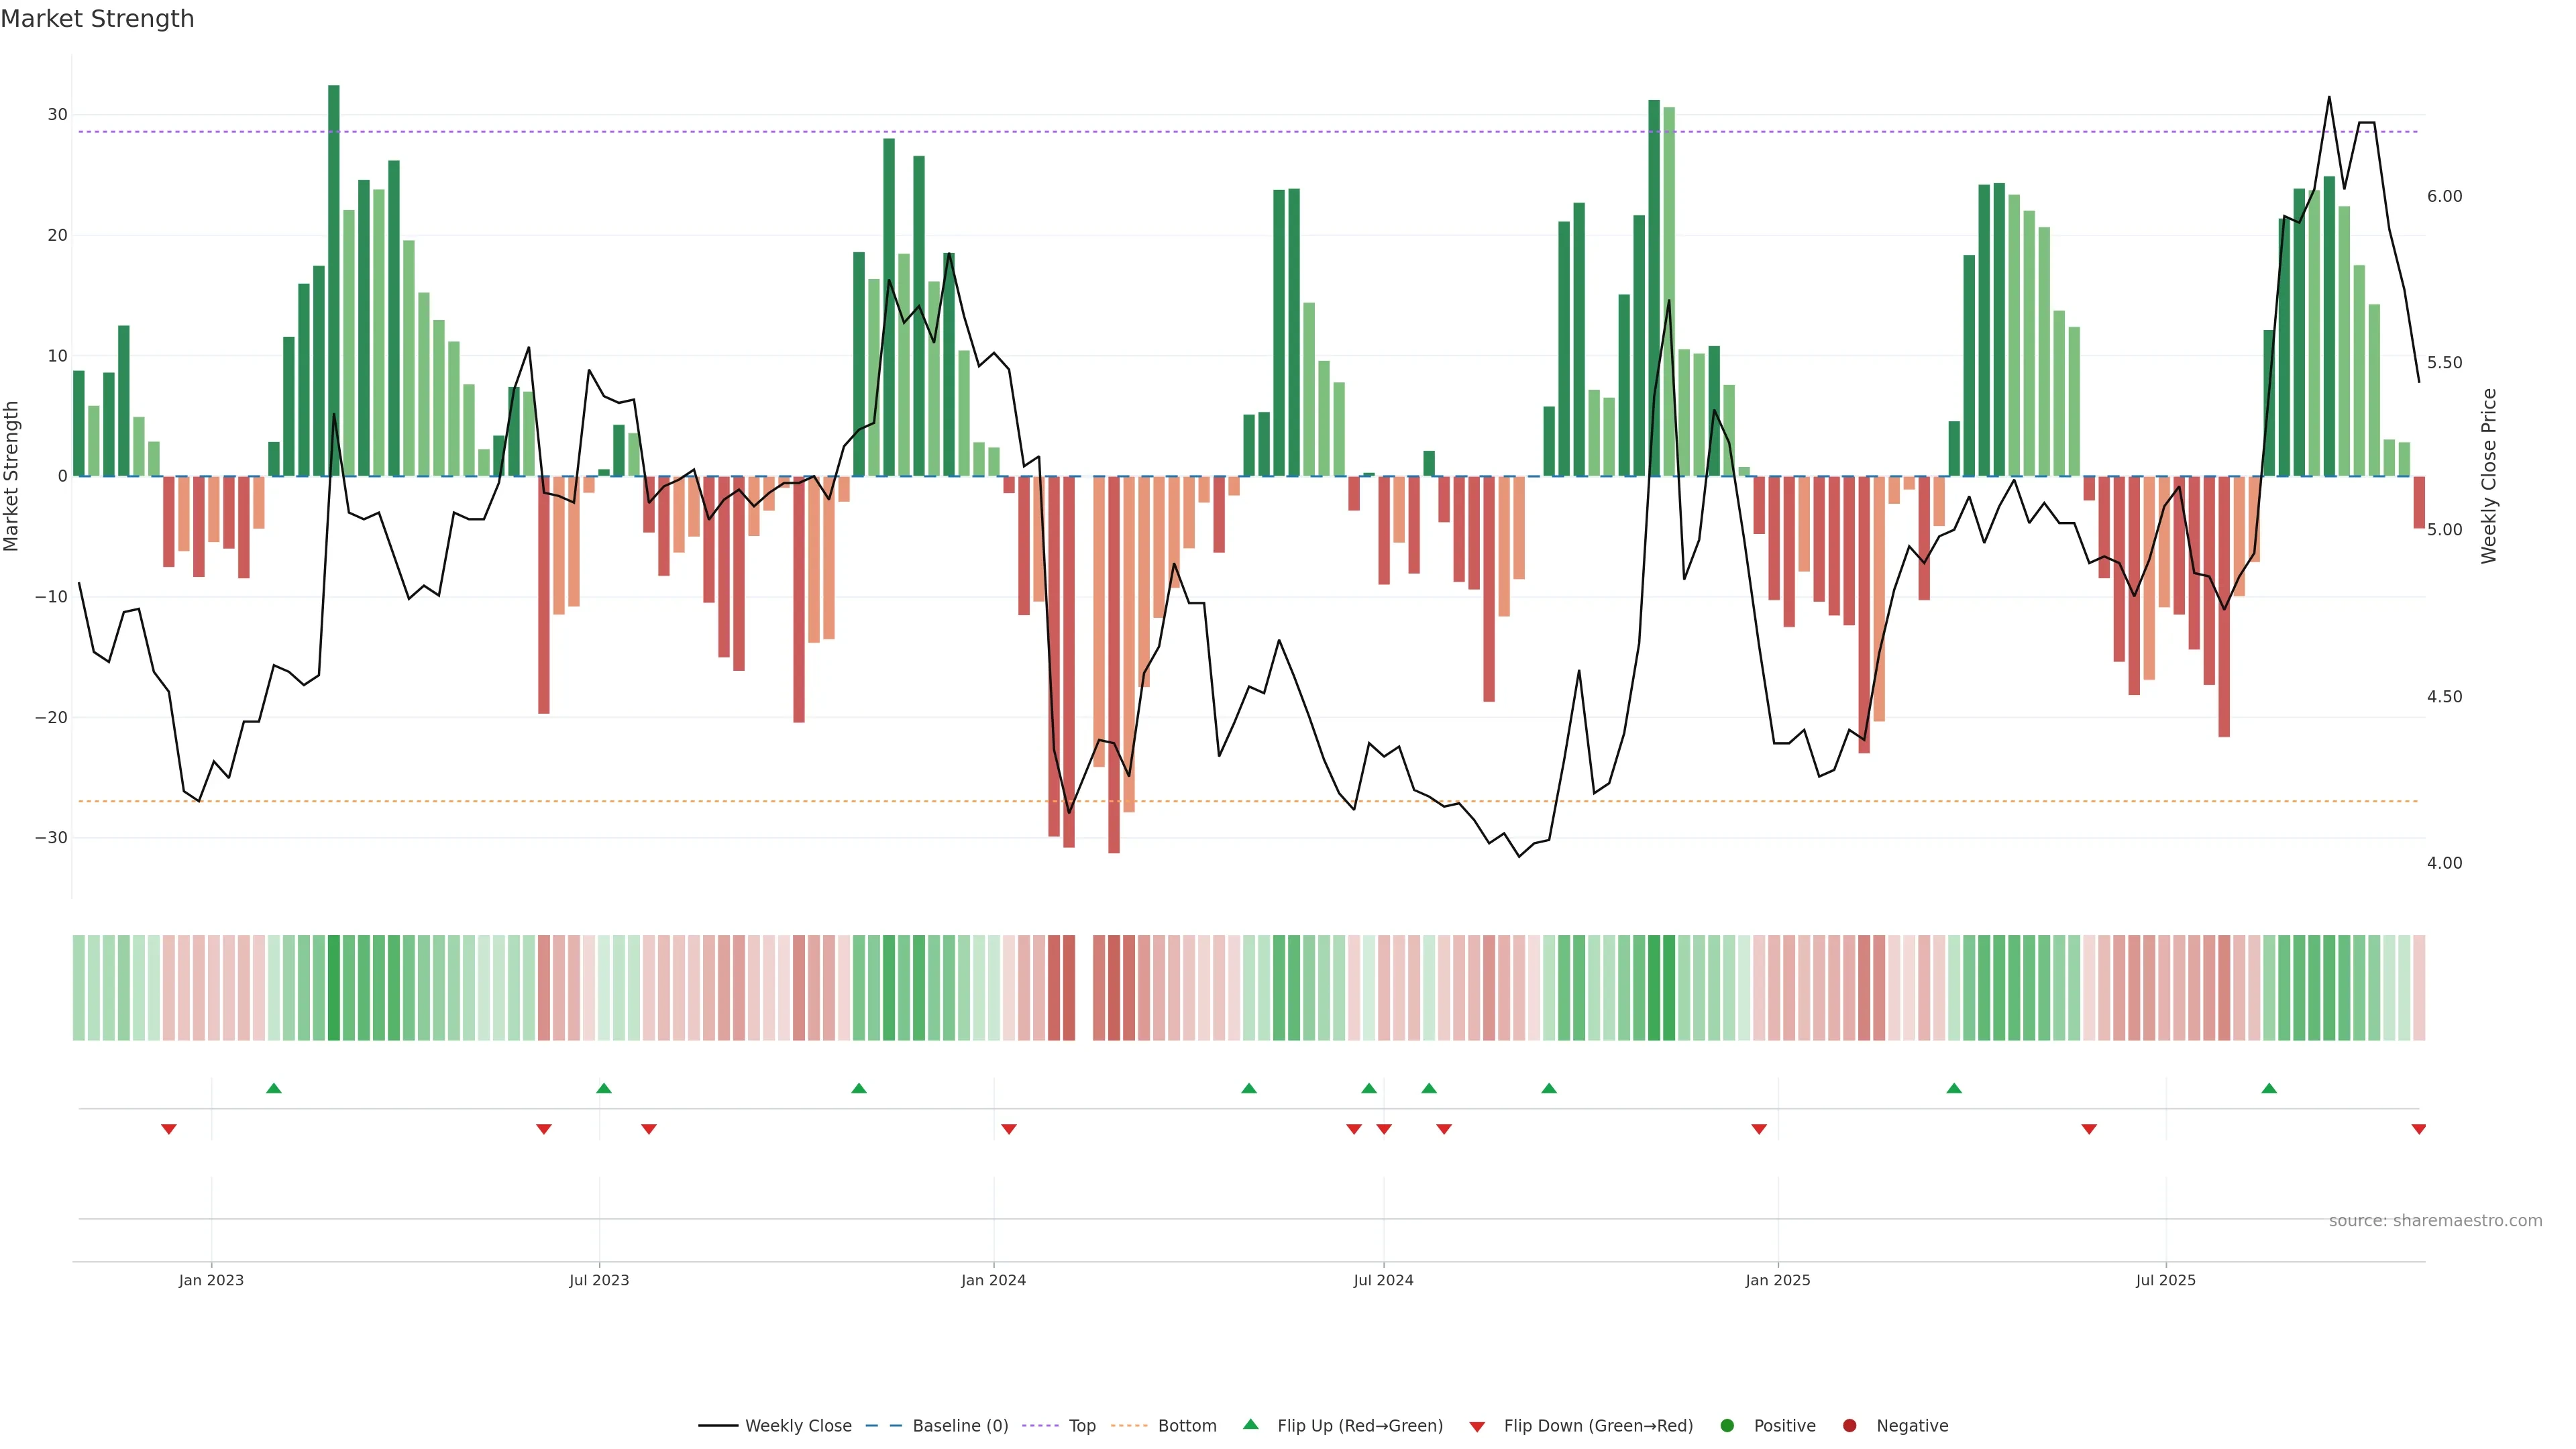Click the source: sharemaestro.com text
Viewport: 2576px width, 1449px height.
[x=2435, y=1221]
